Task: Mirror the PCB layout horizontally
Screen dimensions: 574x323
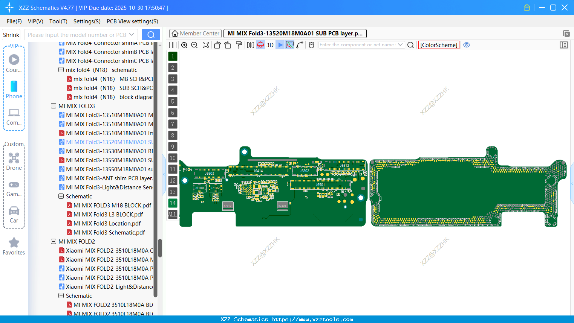Action: [x=249, y=45]
